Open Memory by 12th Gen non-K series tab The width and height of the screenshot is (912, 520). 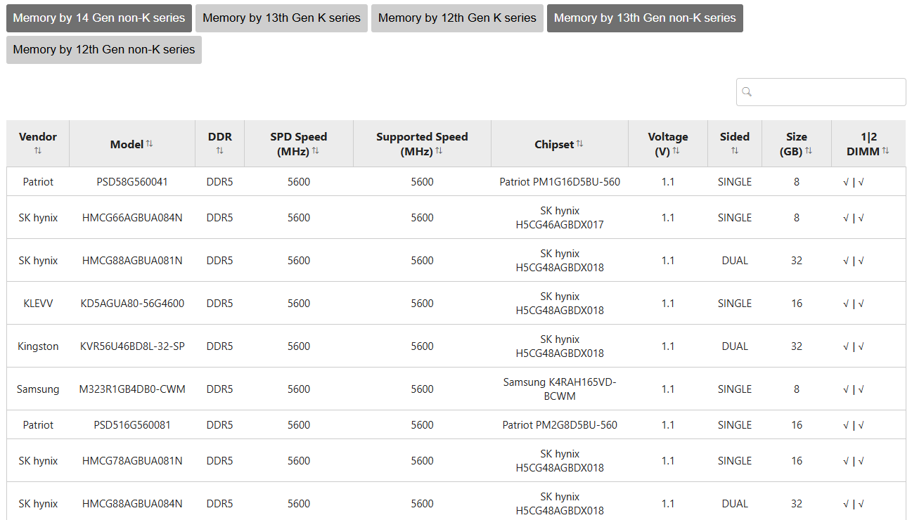click(104, 50)
